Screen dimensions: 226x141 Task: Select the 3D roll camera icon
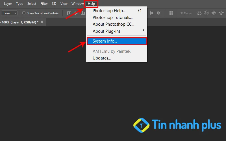(207, 13)
